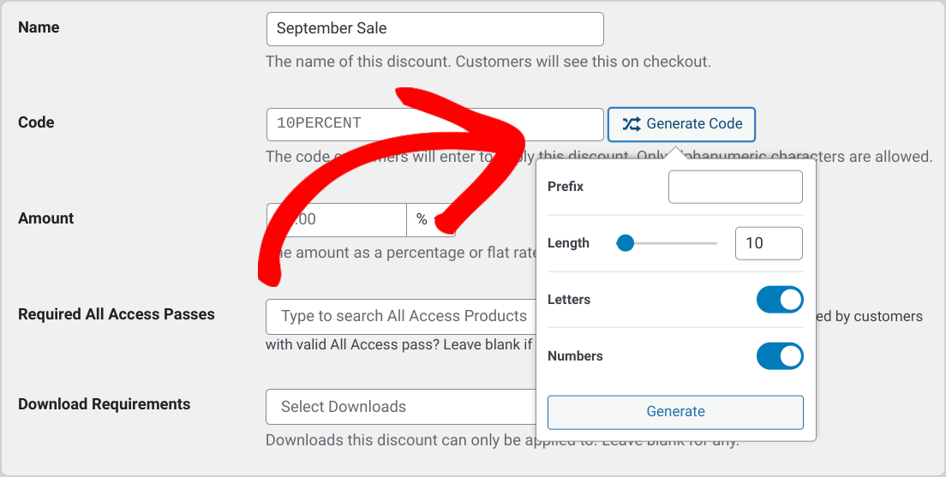
Task: Click the Amount field label
Action: [x=46, y=218]
